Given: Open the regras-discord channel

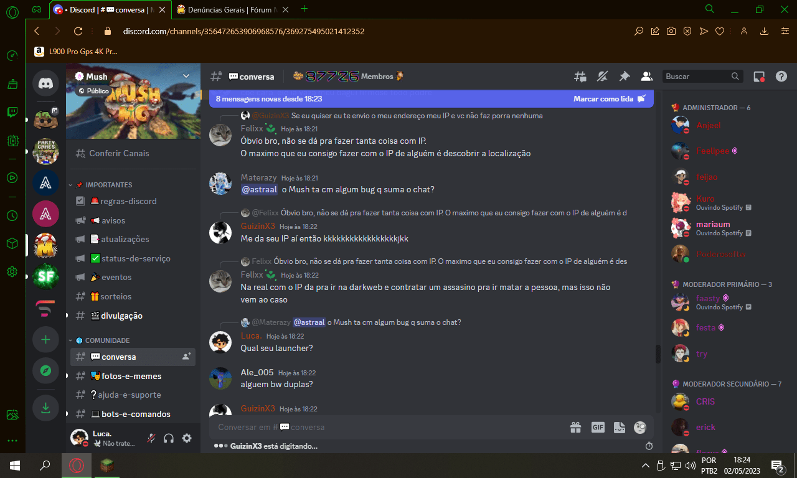Looking at the screenshot, I should 133,201.
